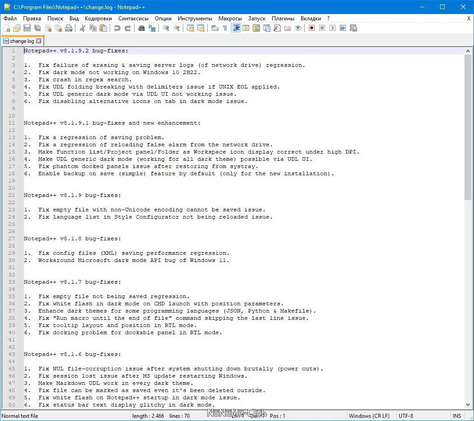Toggle synchronized horizontal scrolling icon
The image size is (474, 421).
coord(201,28)
